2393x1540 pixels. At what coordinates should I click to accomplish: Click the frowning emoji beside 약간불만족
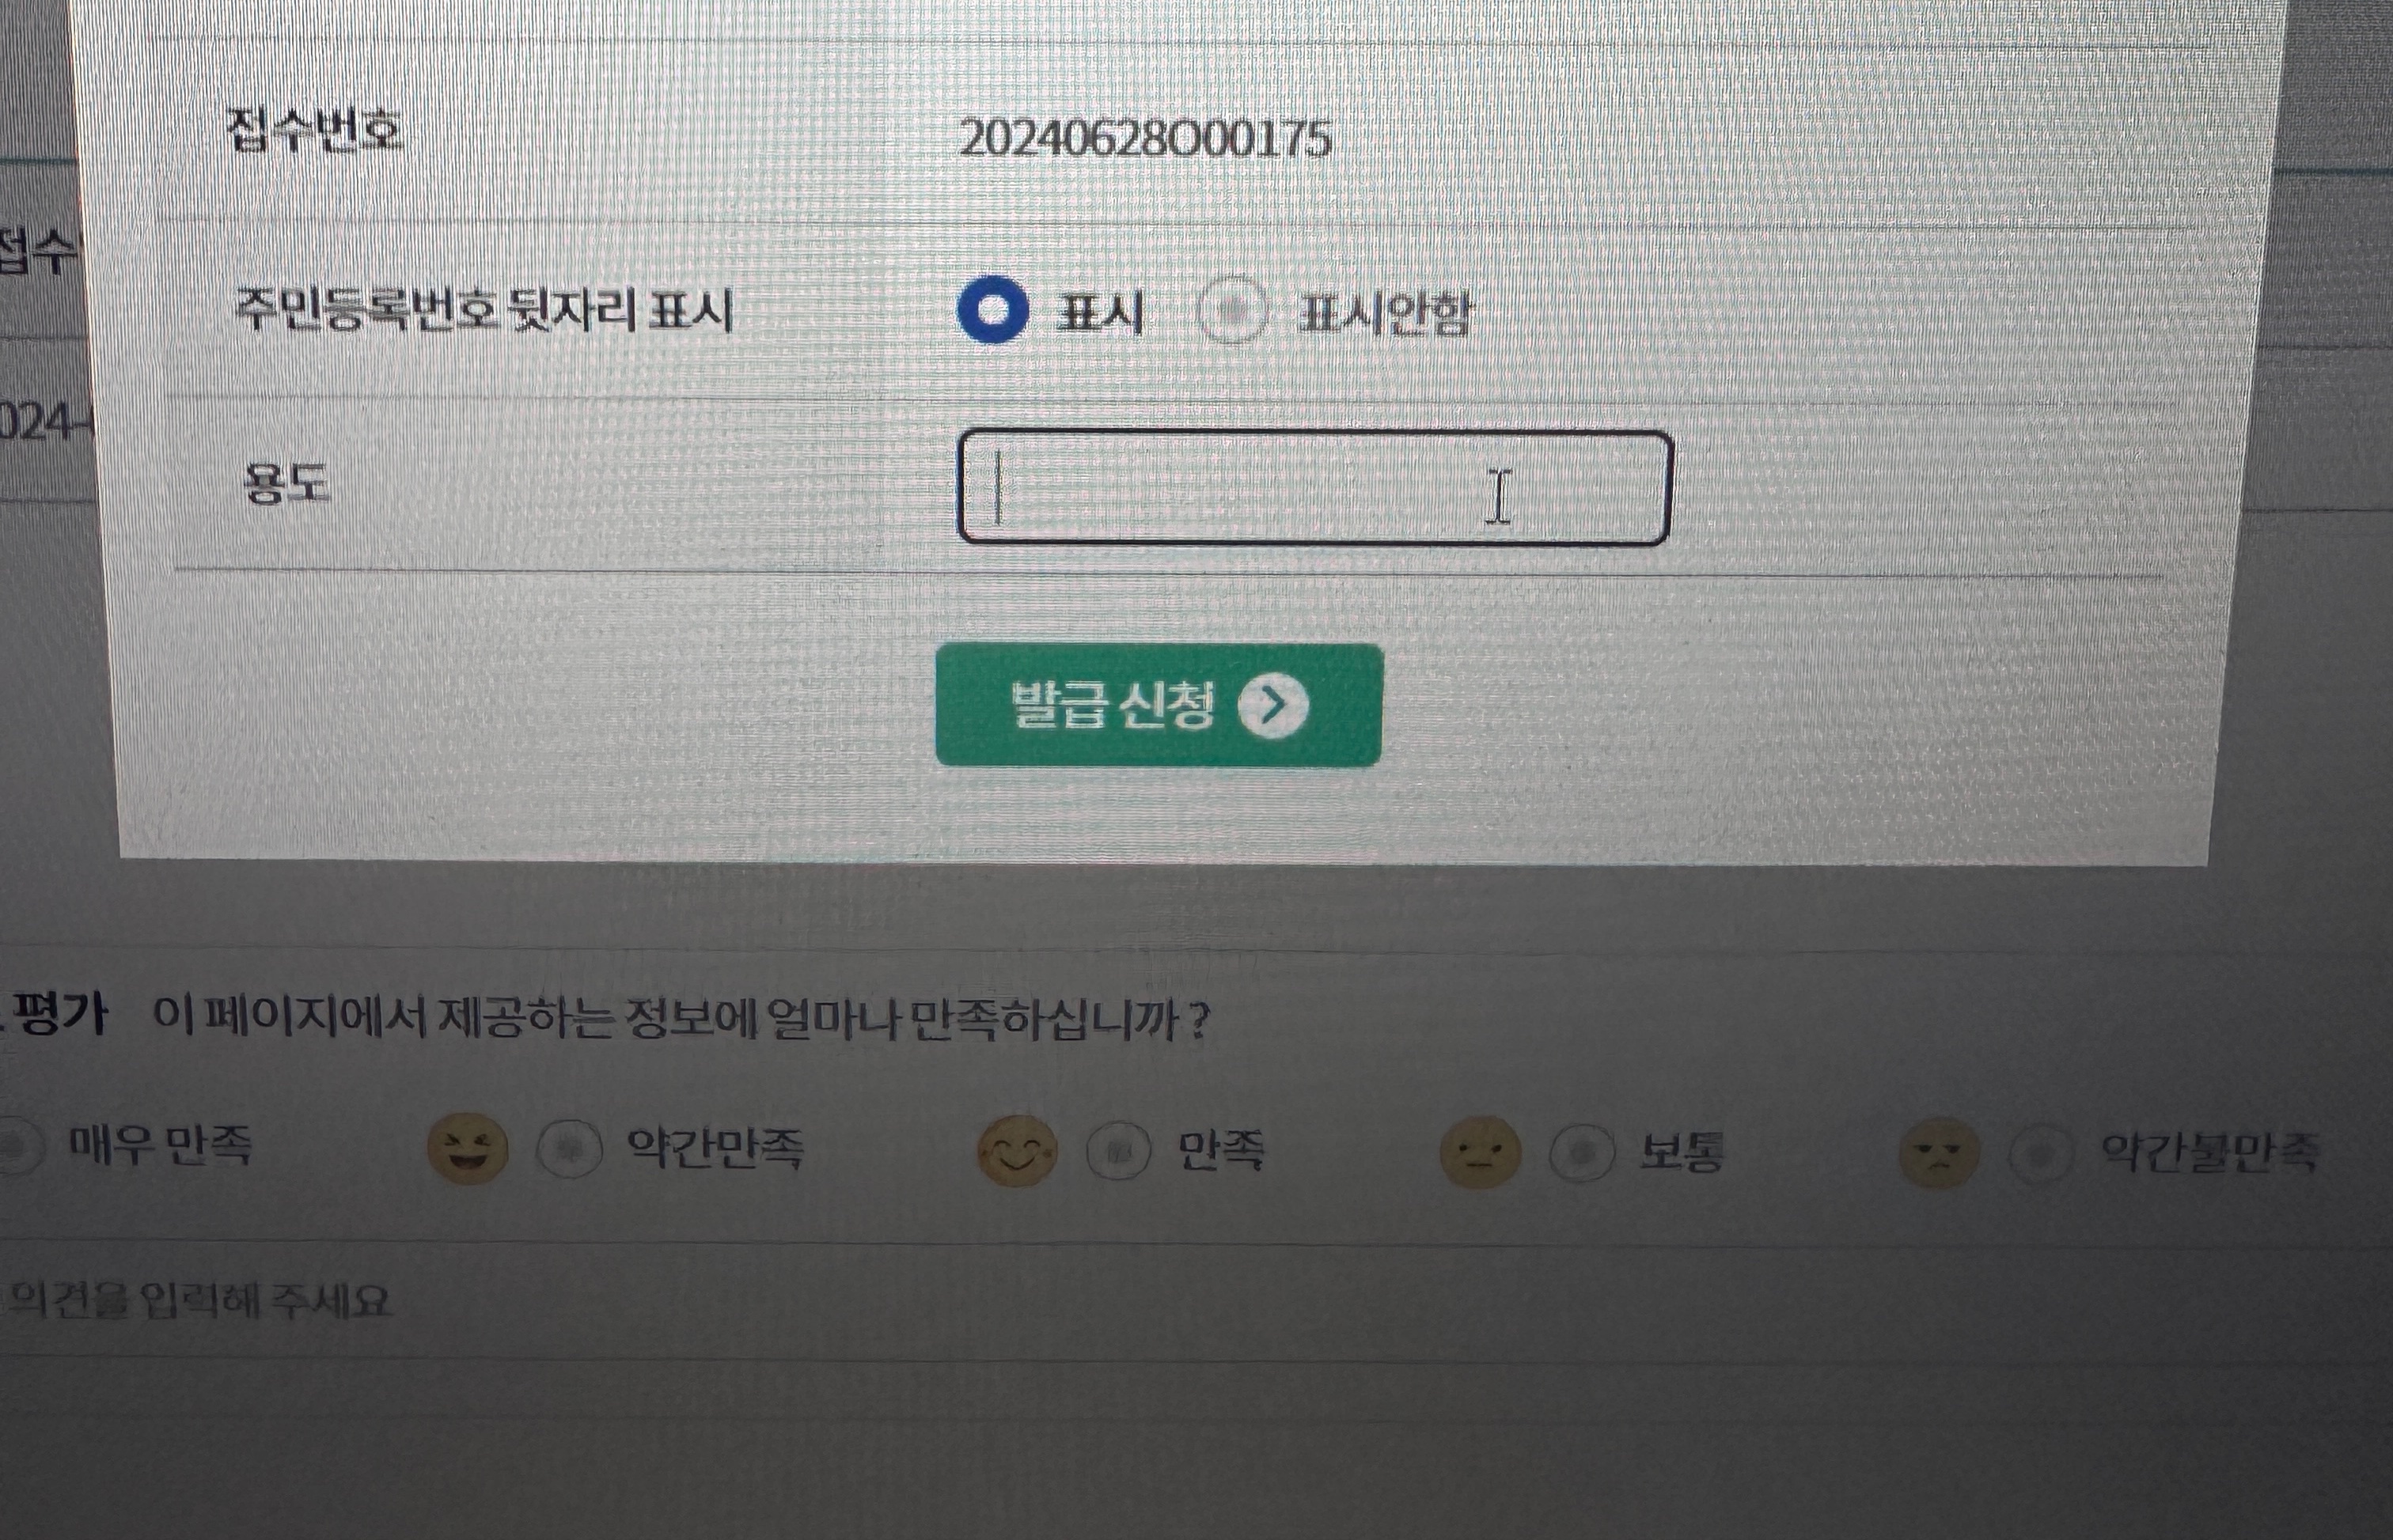[1939, 1153]
